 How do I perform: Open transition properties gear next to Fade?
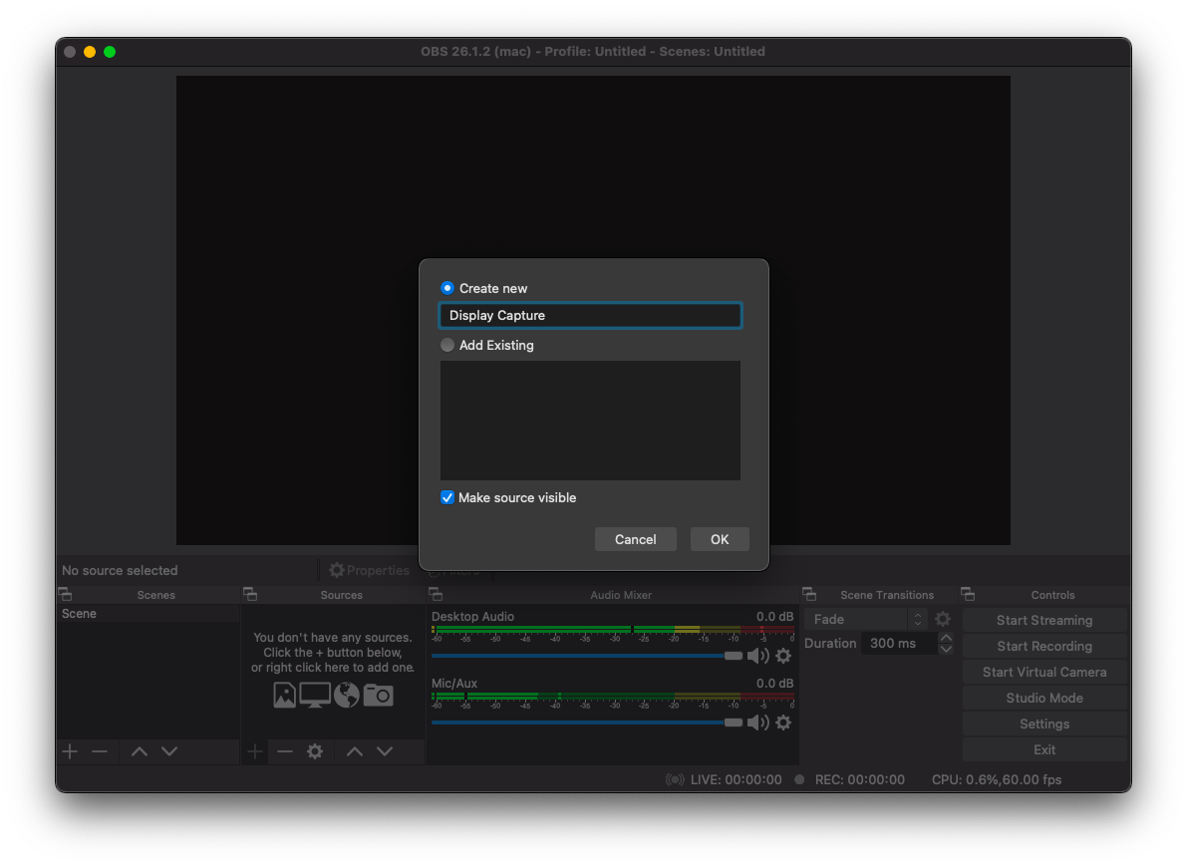[x=943, y=619]
